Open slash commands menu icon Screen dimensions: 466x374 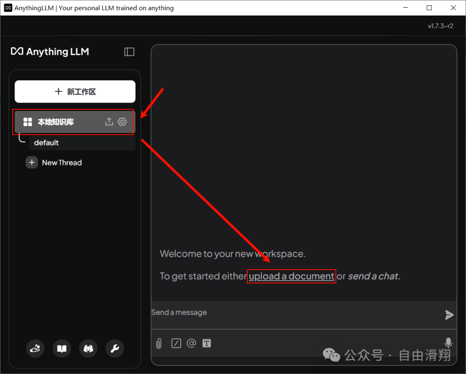click(176, 343)
